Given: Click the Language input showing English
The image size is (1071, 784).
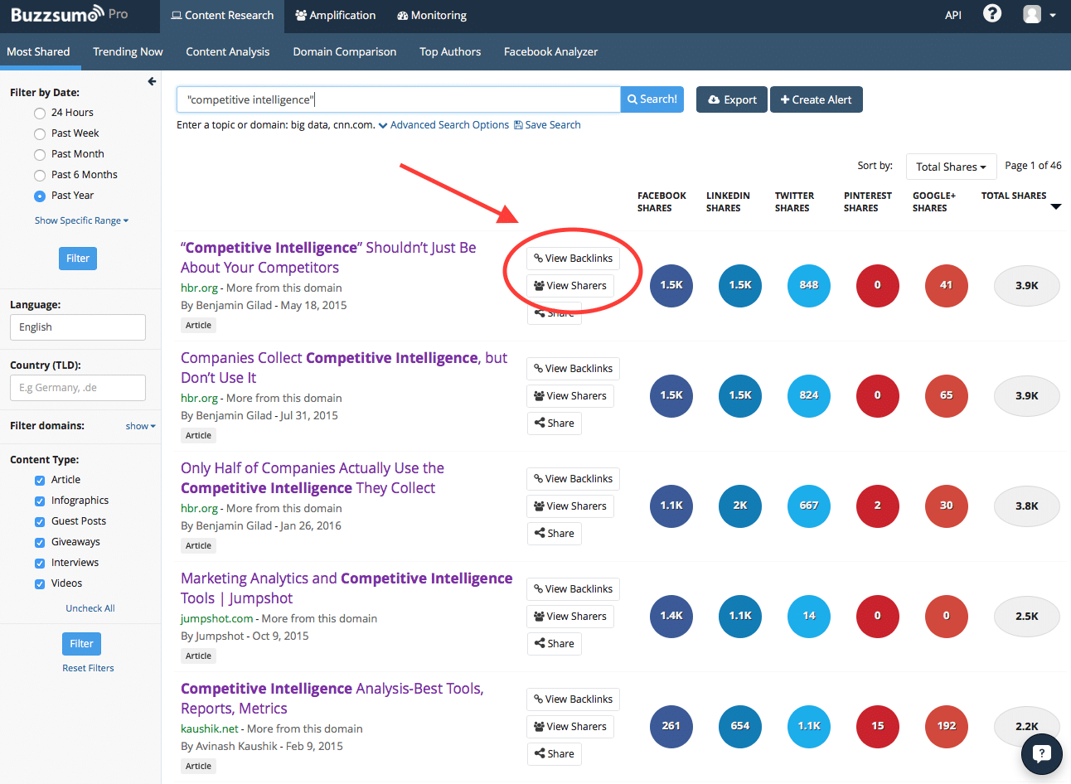Looking at the screenshot, I should click(78, 327).
